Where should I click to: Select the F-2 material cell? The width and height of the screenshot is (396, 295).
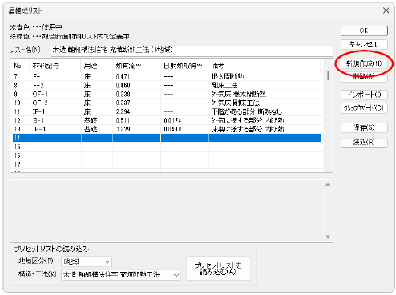pyautogui.click(x=38, y=86)
